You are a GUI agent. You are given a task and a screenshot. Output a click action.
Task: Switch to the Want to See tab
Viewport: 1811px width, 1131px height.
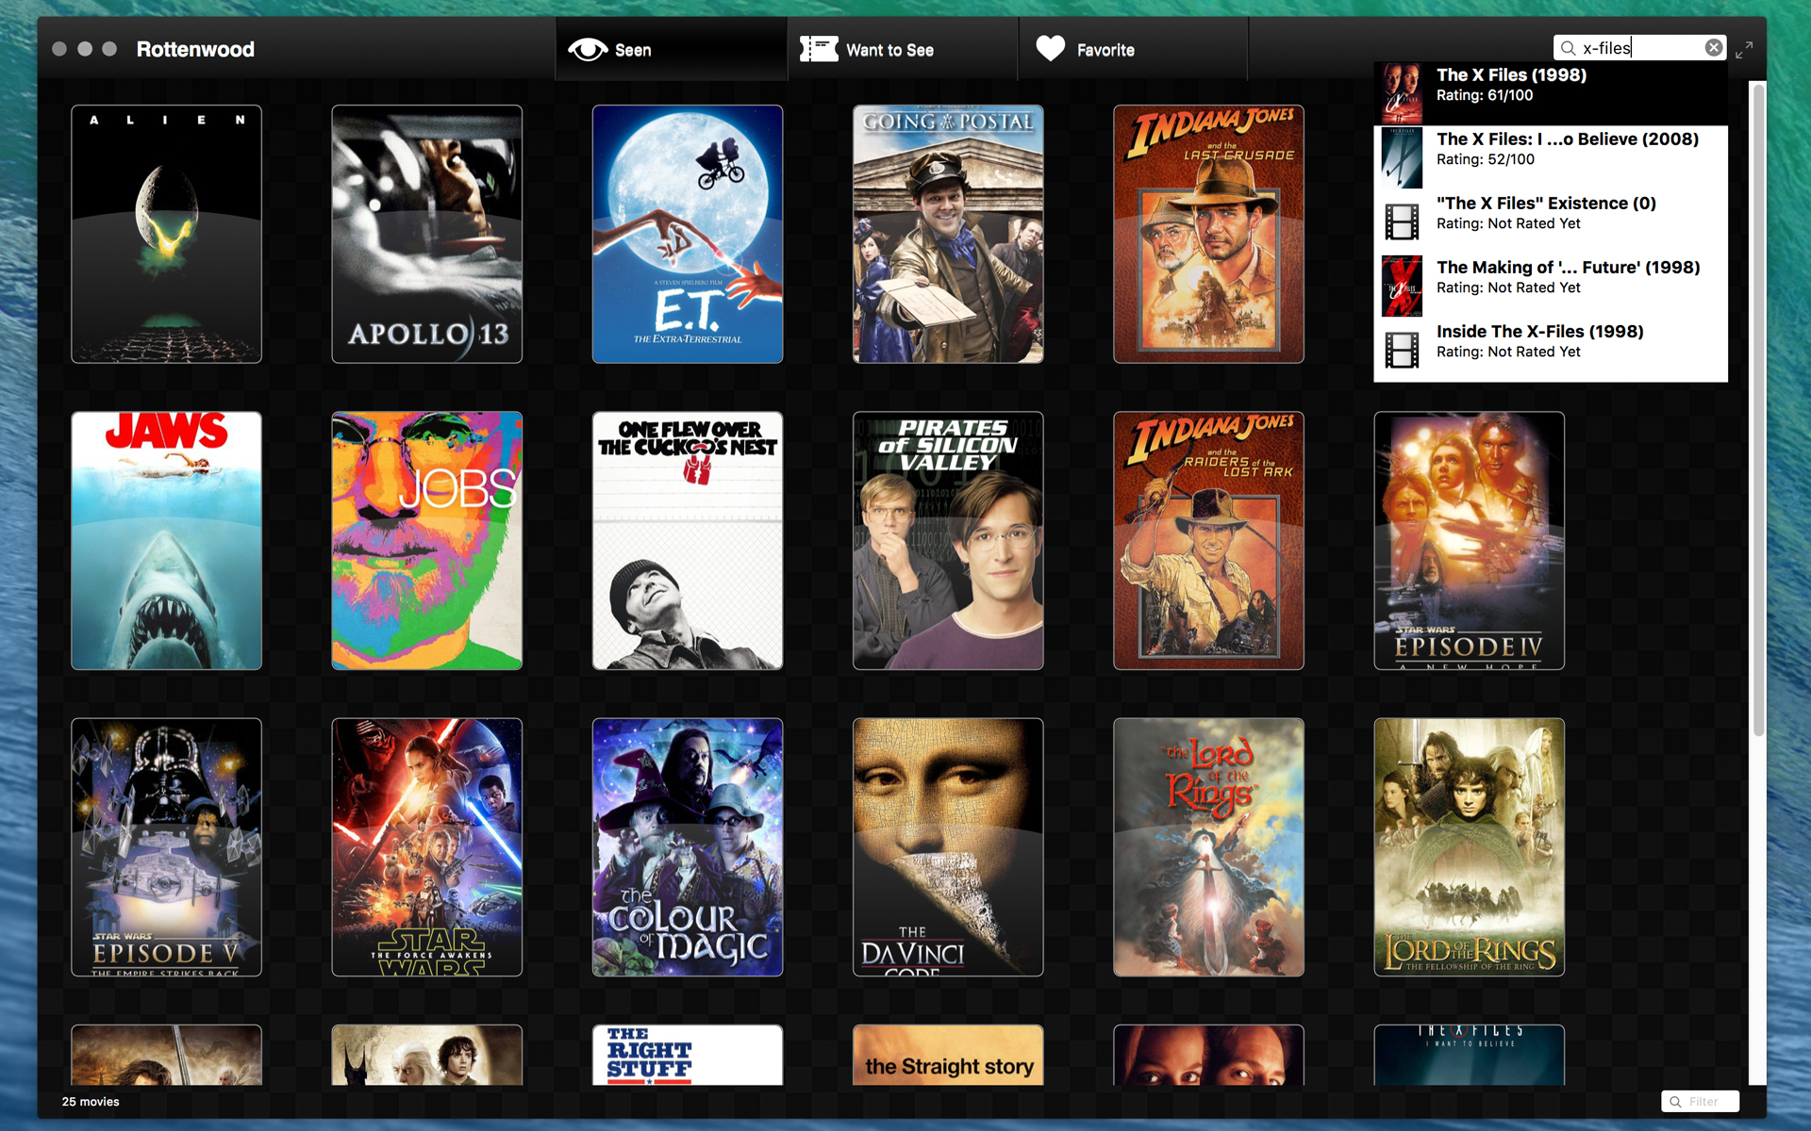(903, 49)
